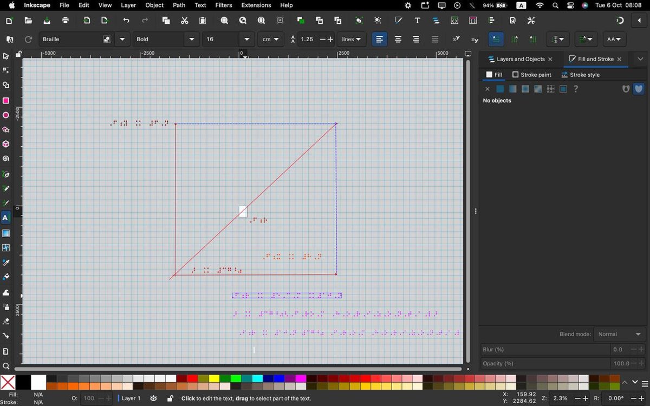Toggle layer visibility eye in status bar
Image resolution: width=650 pixels, height=406 pixels.
pos(153,398)
